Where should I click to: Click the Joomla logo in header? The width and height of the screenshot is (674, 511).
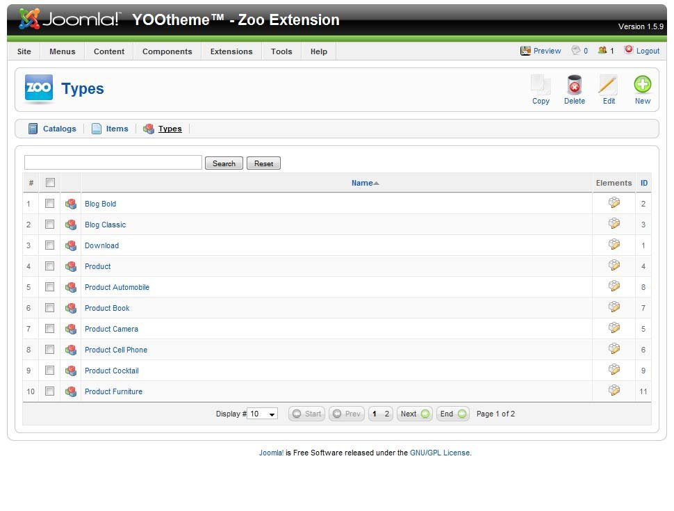69,19
